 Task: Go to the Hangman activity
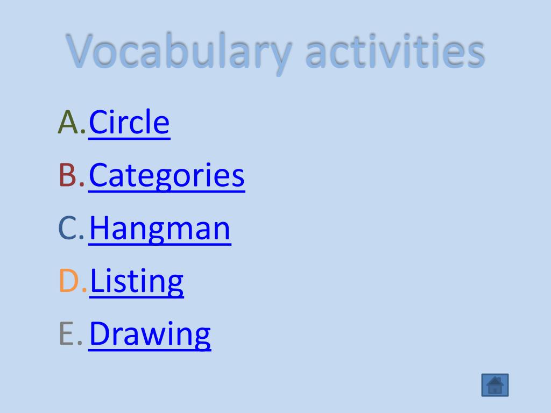(160, 228)
